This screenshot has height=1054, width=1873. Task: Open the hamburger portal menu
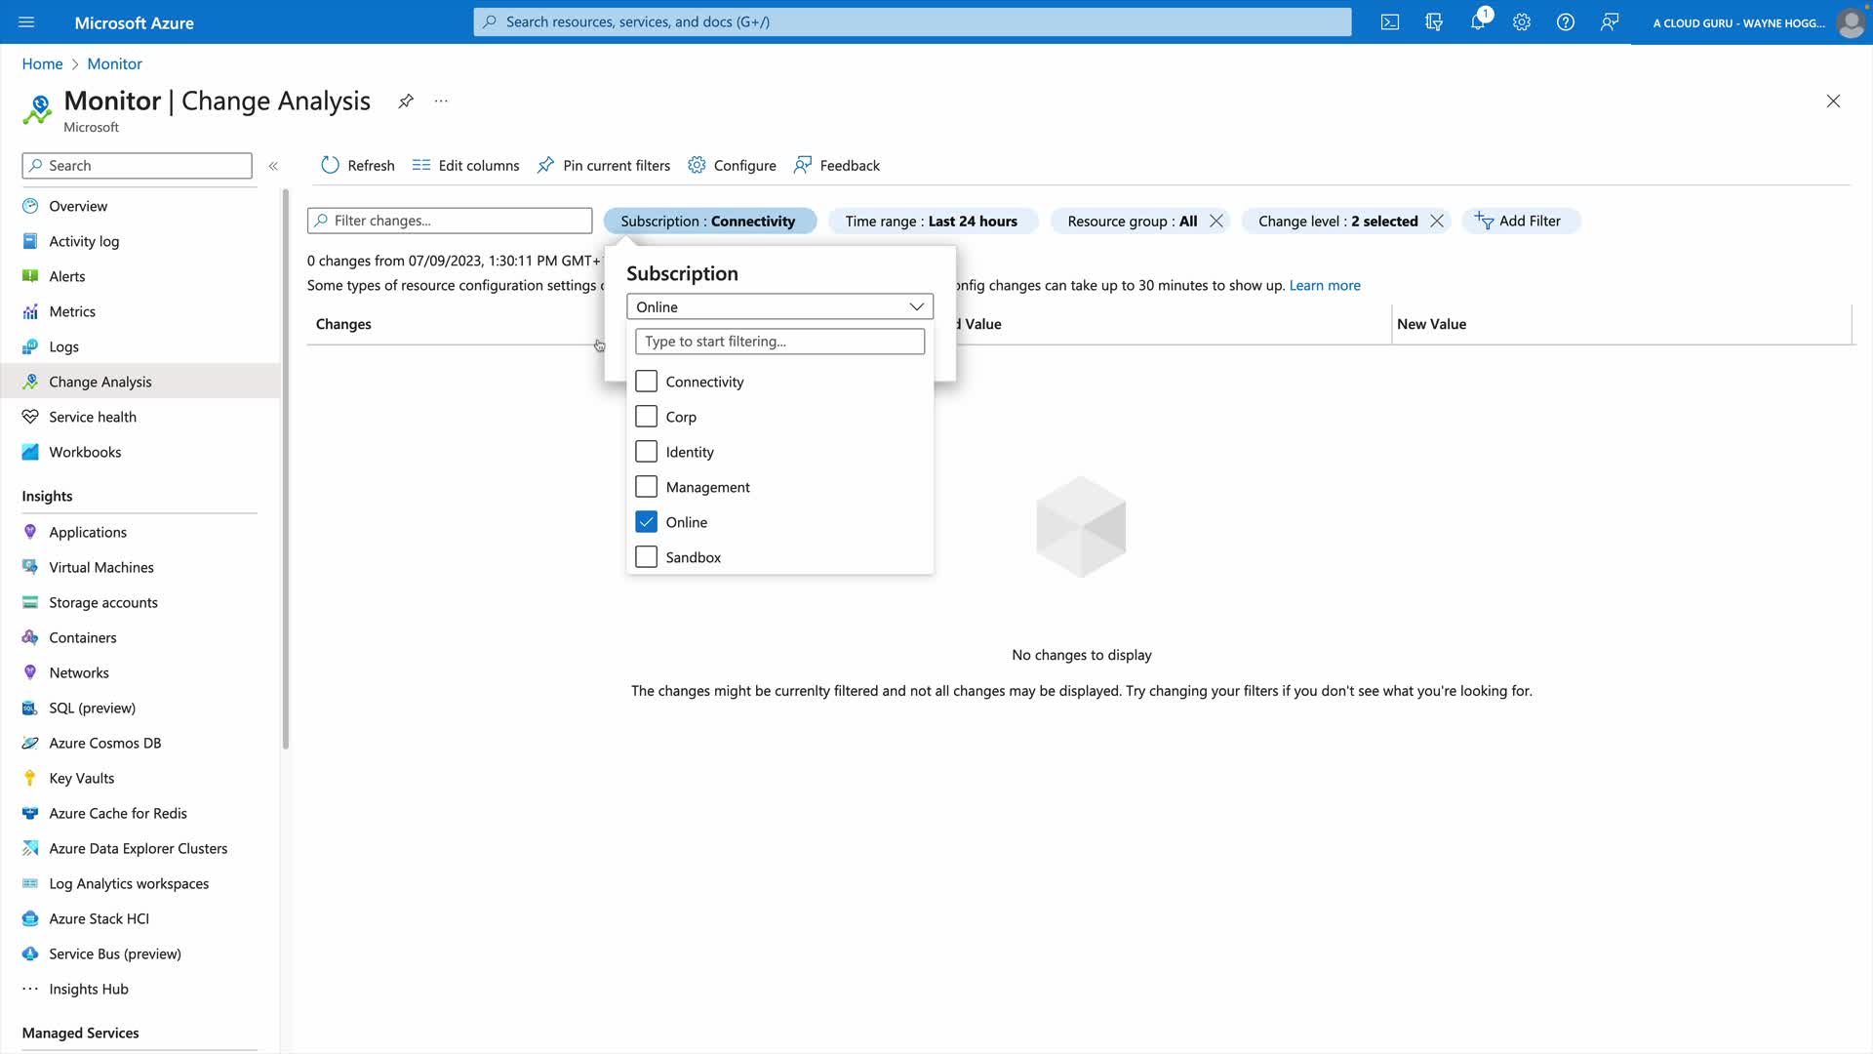(26, 21)
